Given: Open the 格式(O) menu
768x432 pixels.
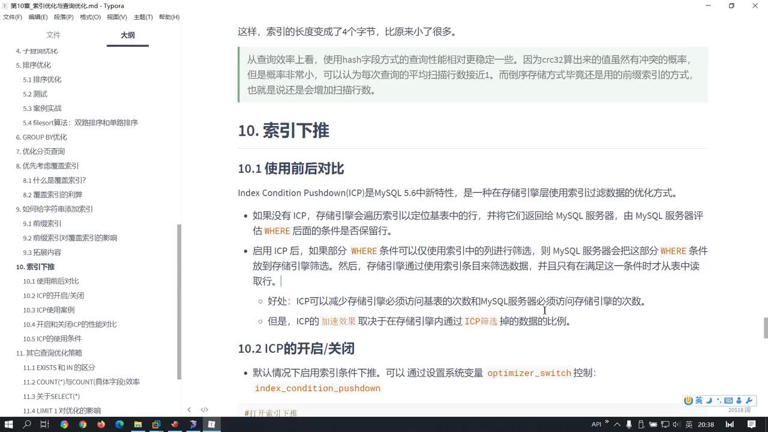Looking at the screenshot, I should [x=90, y=17].
